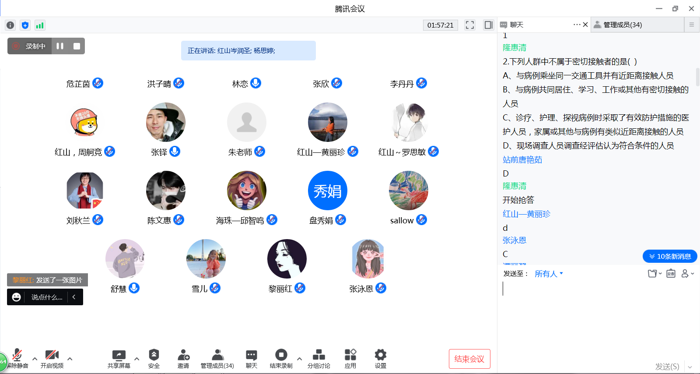Jump to the 10条新消息 new messages
The height and width of the screenshot is (374, 700).
click(670, 256)
